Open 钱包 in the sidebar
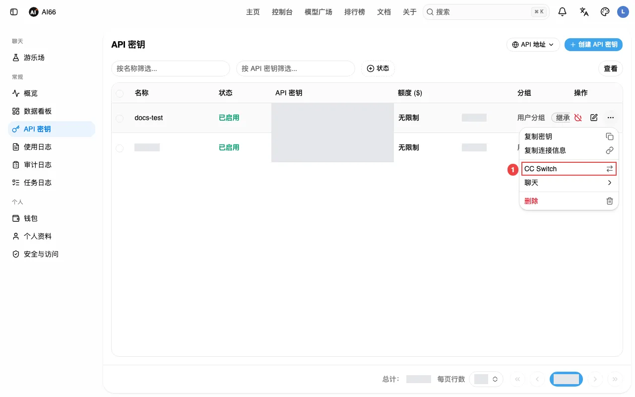 (x=52, y=218)
